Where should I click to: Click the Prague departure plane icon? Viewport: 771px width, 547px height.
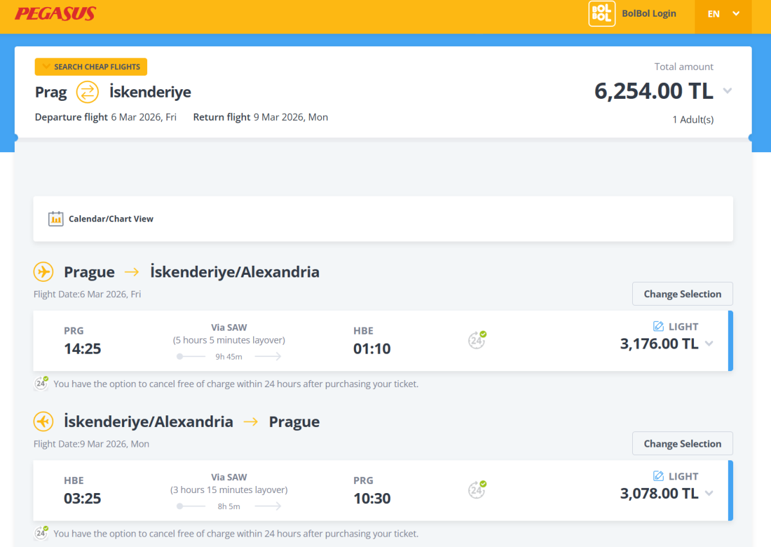43,272
